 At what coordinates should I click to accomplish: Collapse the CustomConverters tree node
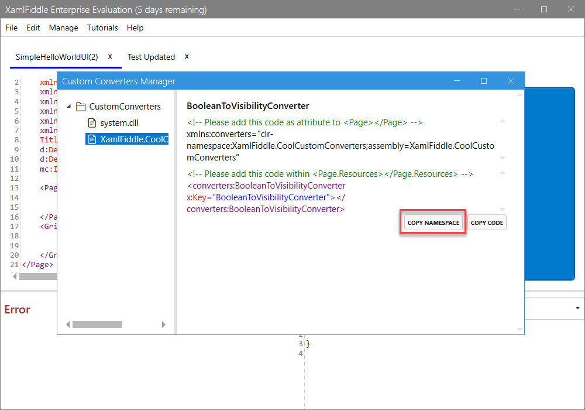click(x=69, y=107)
